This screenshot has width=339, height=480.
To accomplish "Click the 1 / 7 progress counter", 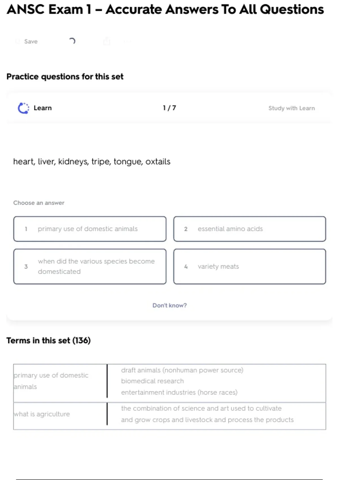I will point(169,108).
